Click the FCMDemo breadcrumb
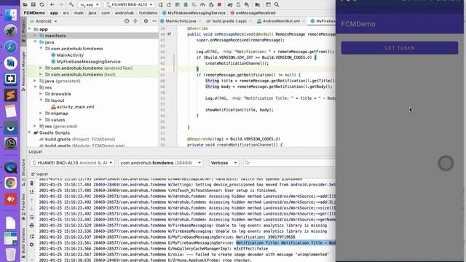Viewport: 466px width, 262px height. coord(34,13)
